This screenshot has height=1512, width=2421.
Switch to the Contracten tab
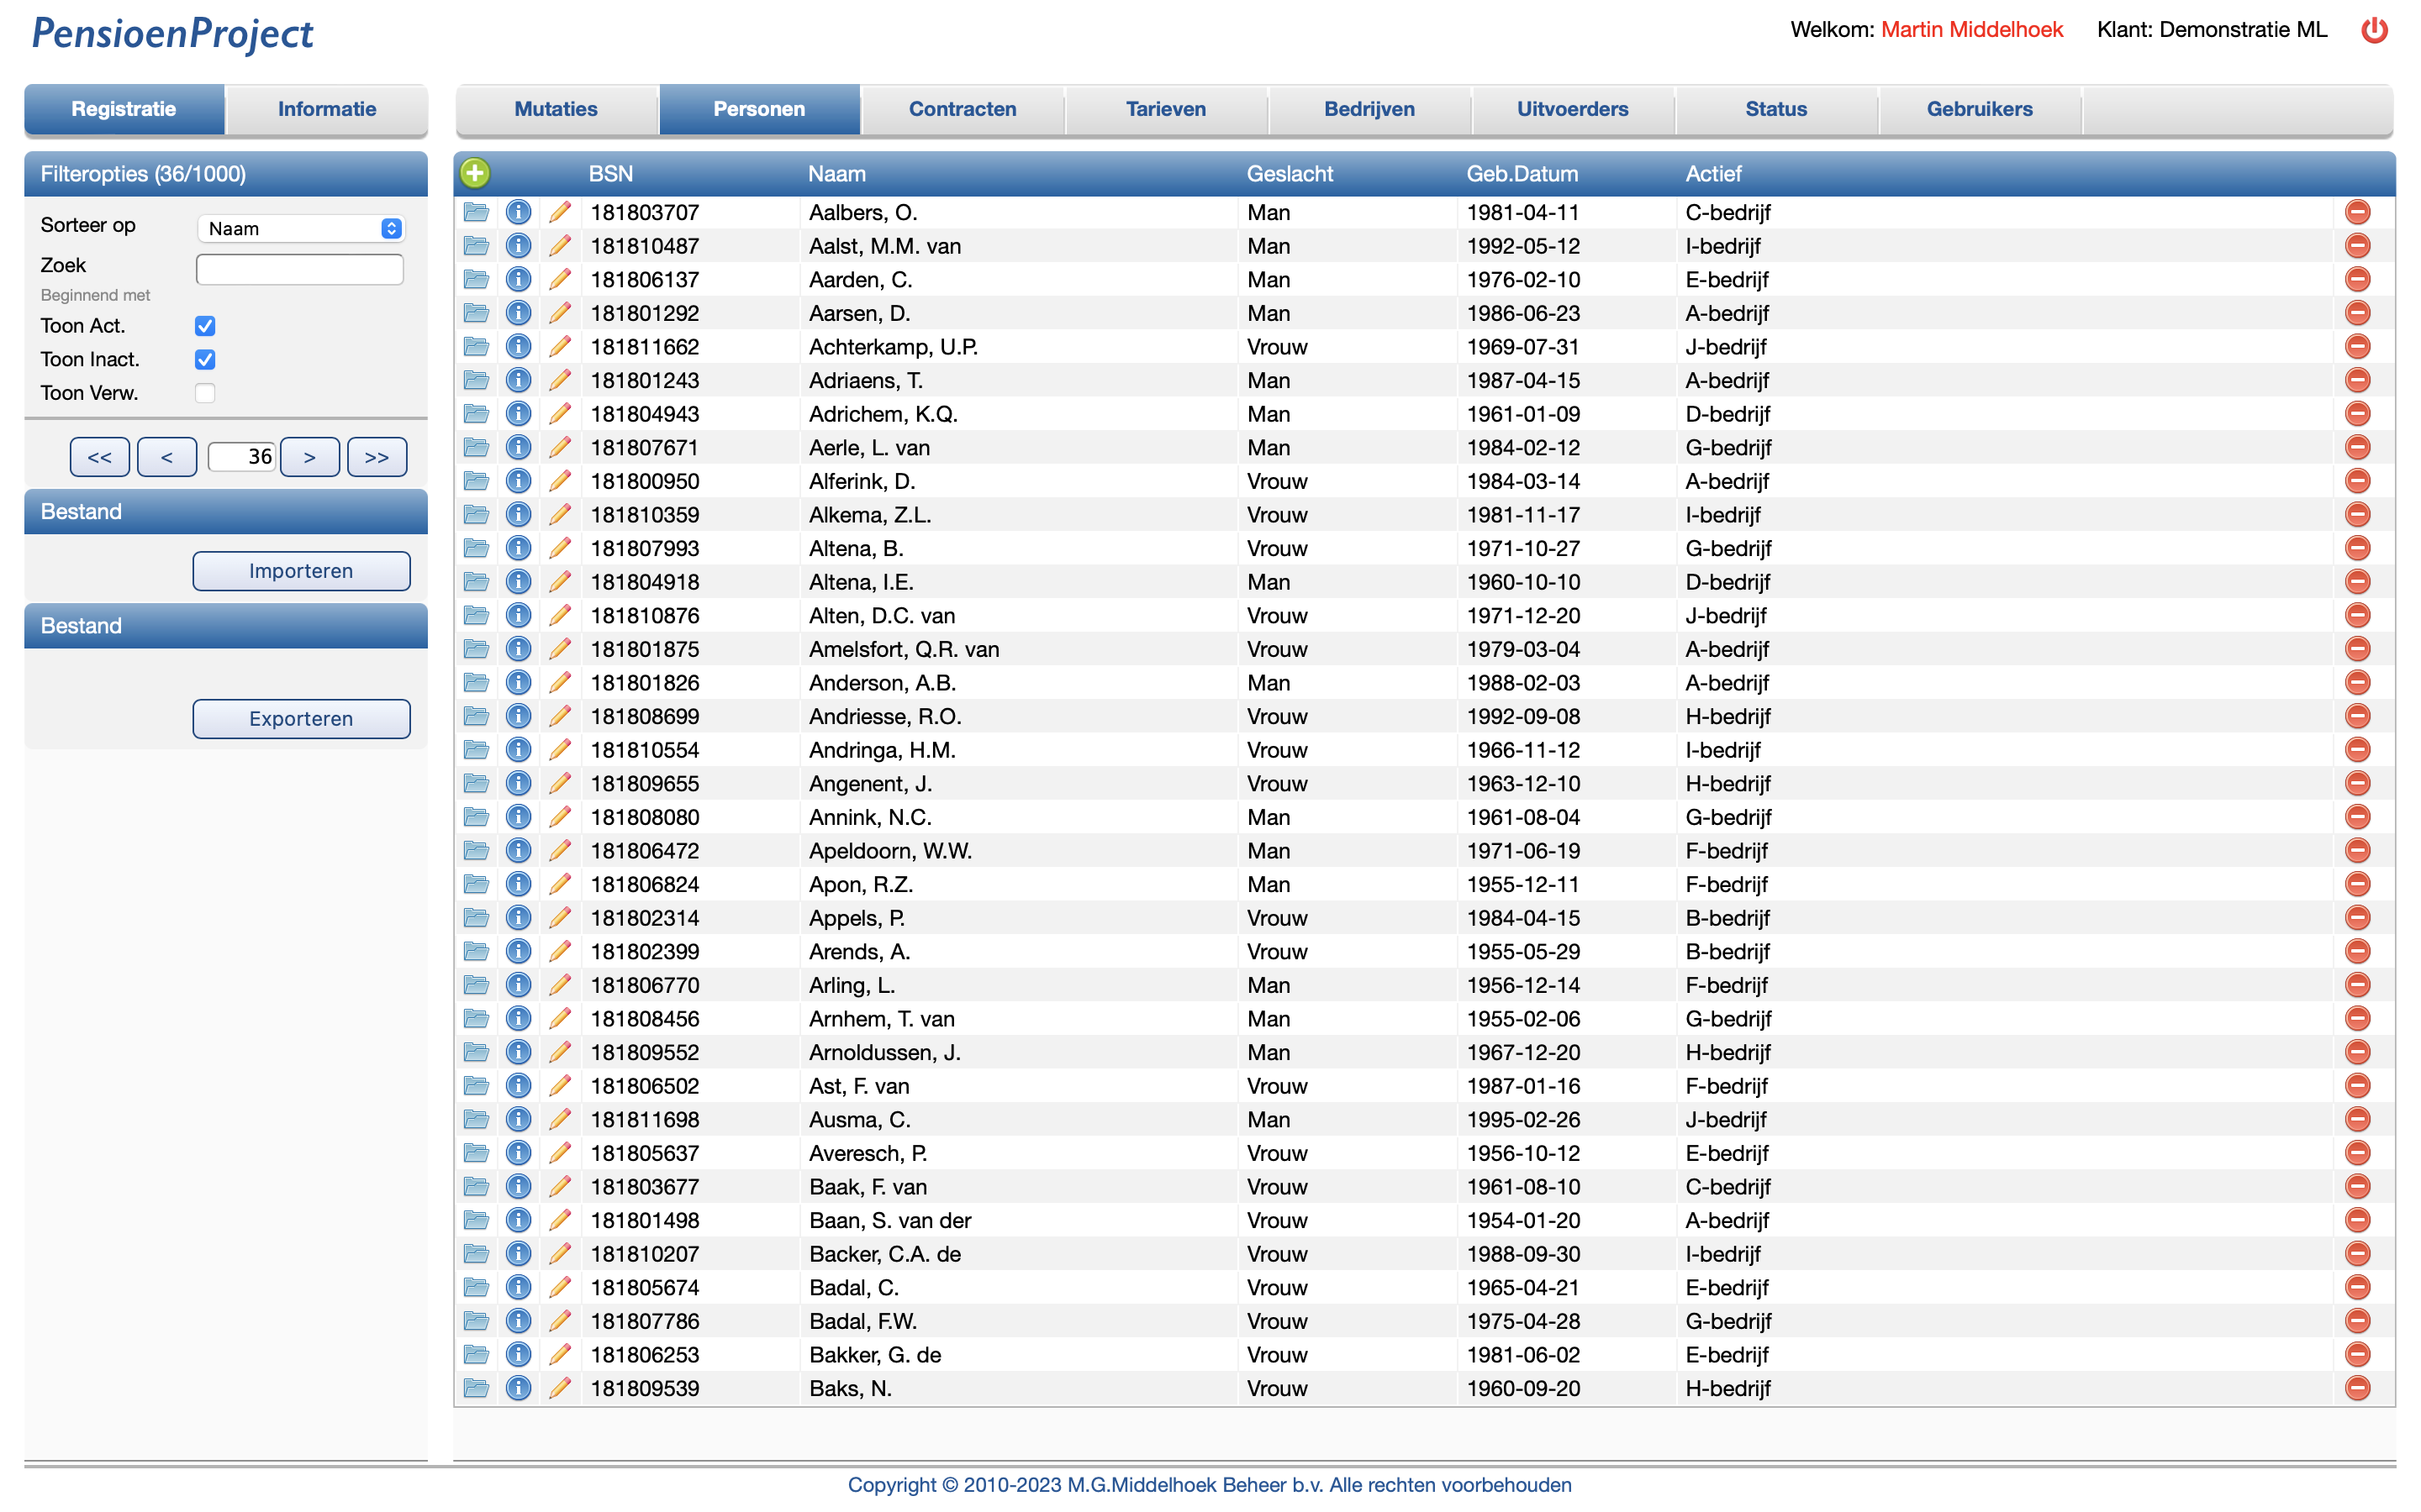pyautogui.click(x=962, y=109)
